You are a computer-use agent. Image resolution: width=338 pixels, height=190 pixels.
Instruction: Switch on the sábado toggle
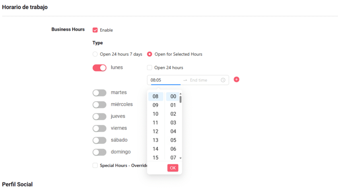[x=99, y=140]
